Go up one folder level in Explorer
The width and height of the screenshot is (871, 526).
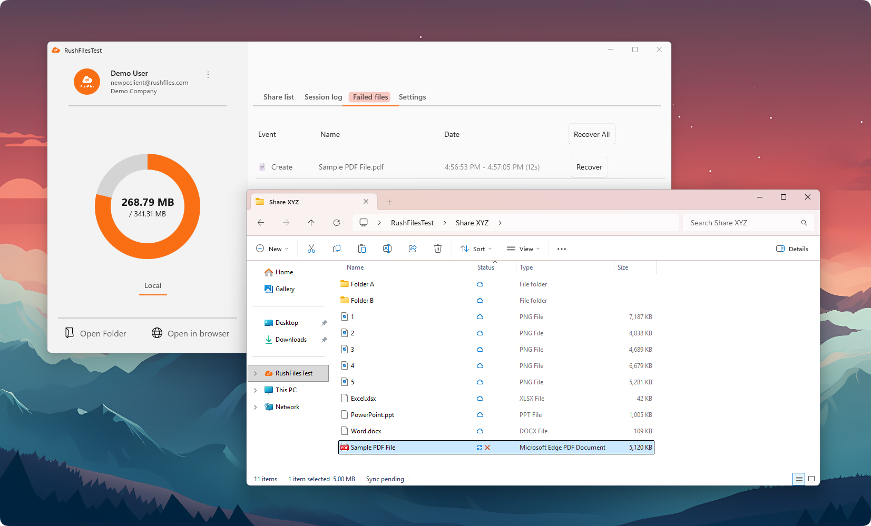tap(311, 223)
